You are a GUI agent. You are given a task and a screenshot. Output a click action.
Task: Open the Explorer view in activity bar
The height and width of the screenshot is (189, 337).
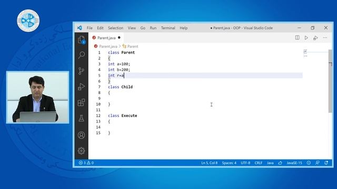click(81, 40)
